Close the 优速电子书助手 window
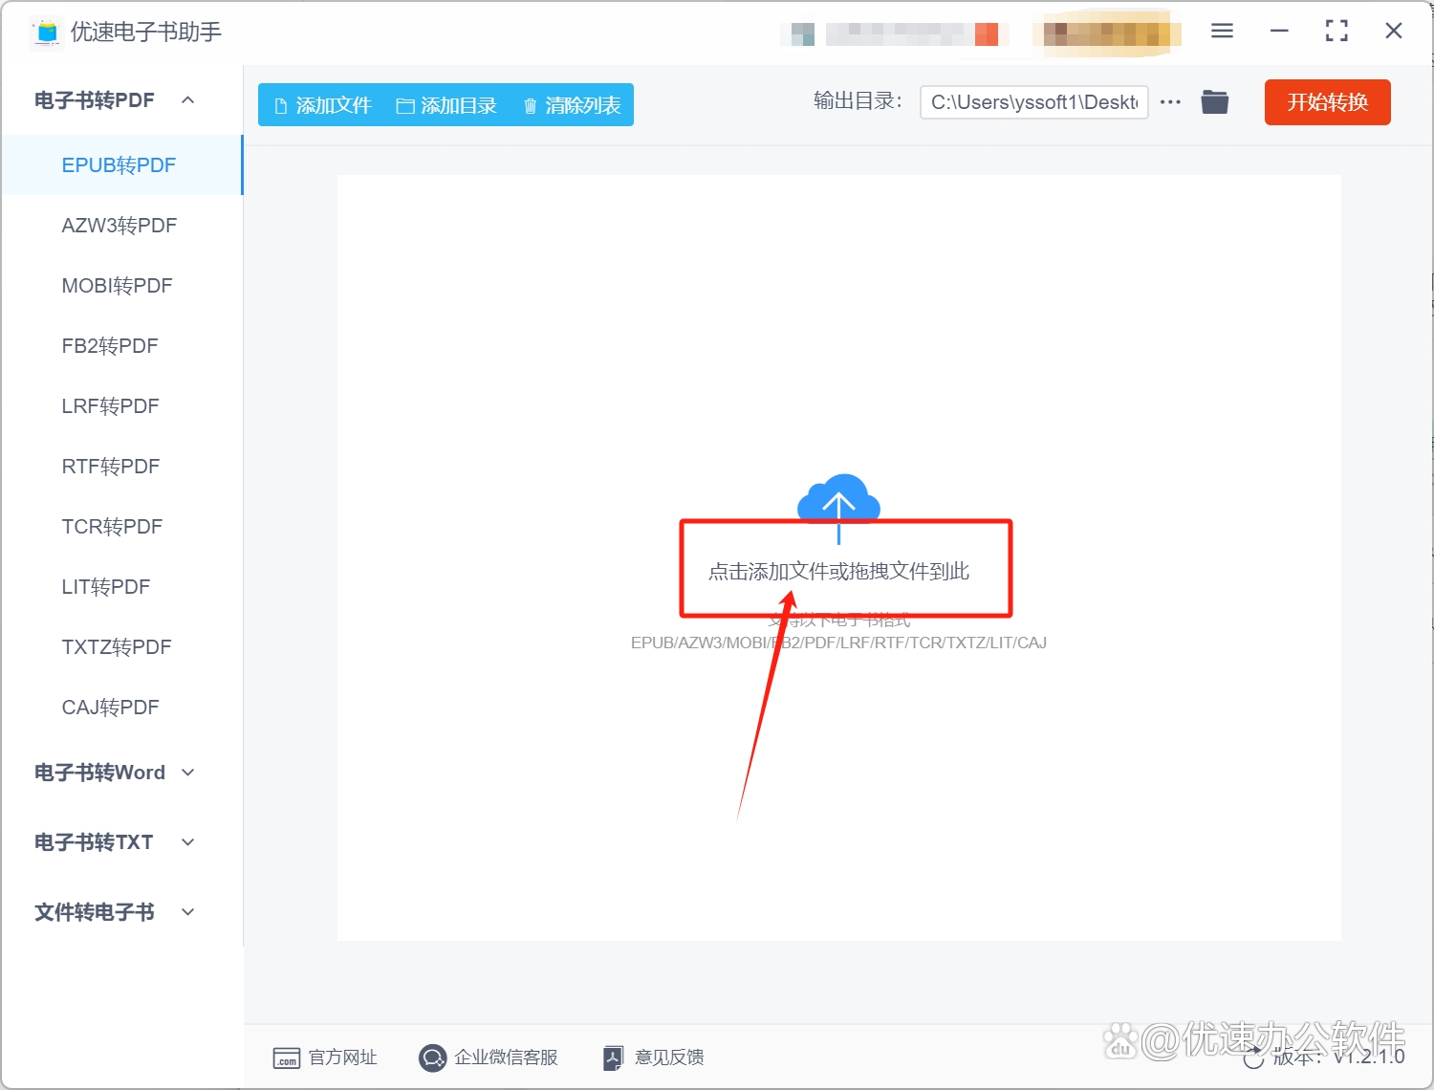 point(1394,32)
